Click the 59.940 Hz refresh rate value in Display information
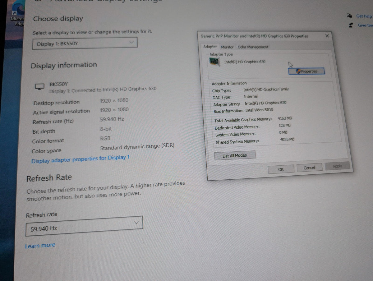Image resolution: width=373 pixels, height=281 pixels. tap(112, 119)
